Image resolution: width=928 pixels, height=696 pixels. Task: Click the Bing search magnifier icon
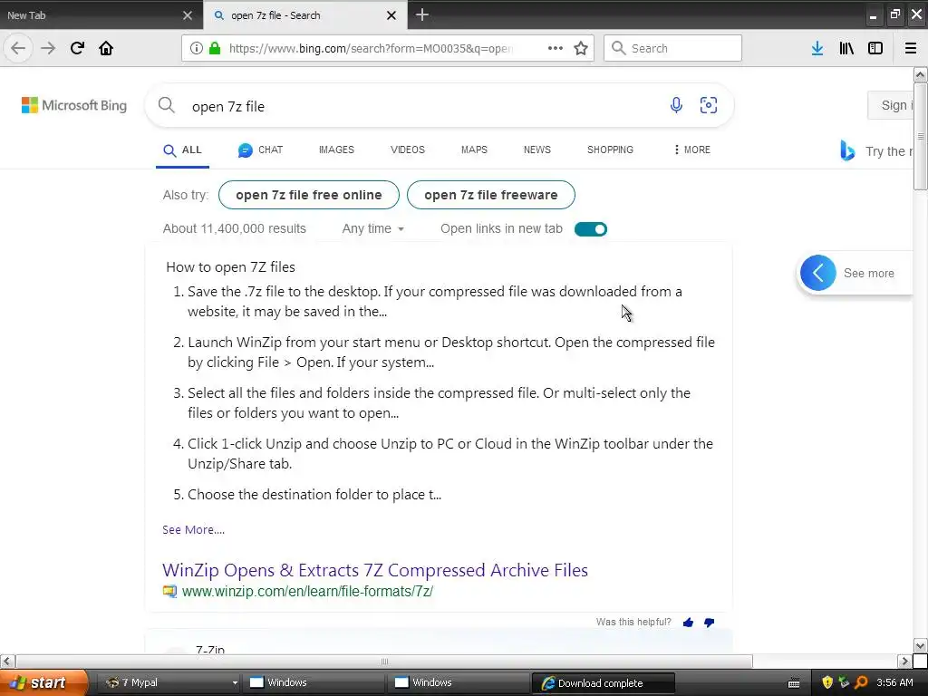coord(167,105)
